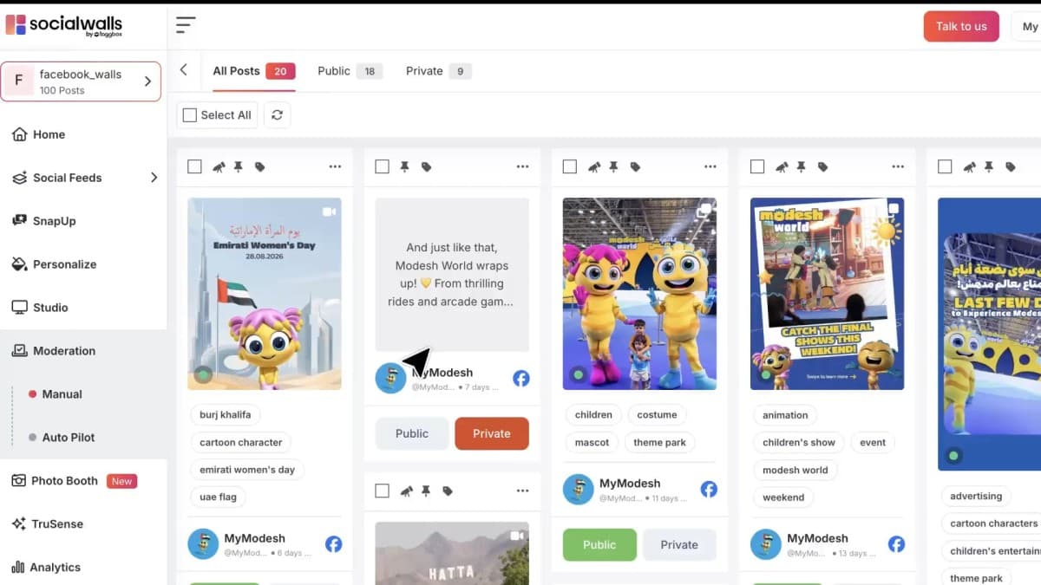The image size is (1041, 585).
Task: Select Manual moderation
Action: (x=62, y=393)
